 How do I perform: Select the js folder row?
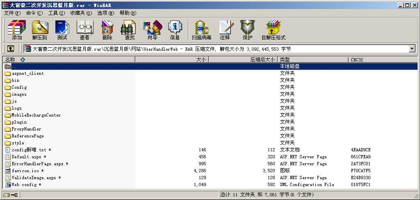pos(210,101)
